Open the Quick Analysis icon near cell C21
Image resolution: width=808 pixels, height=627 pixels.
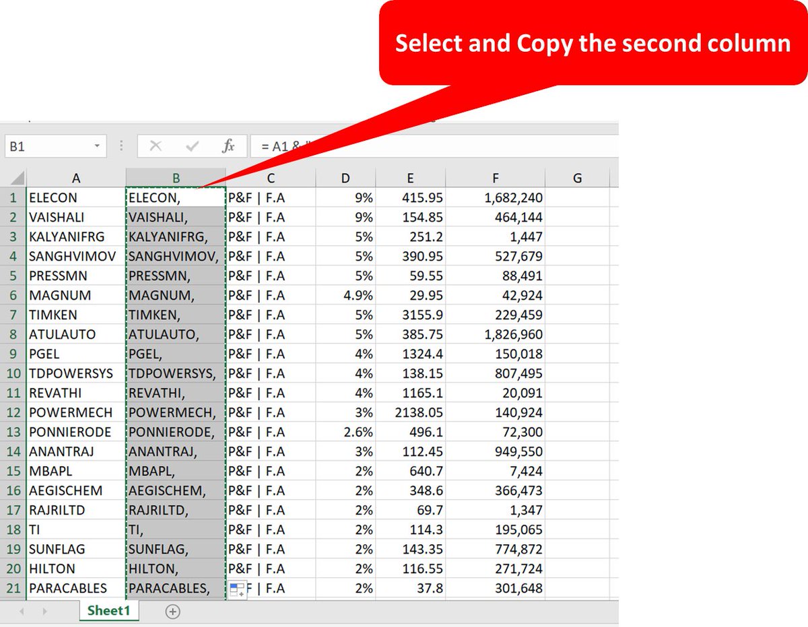click(x=237, y=589)
